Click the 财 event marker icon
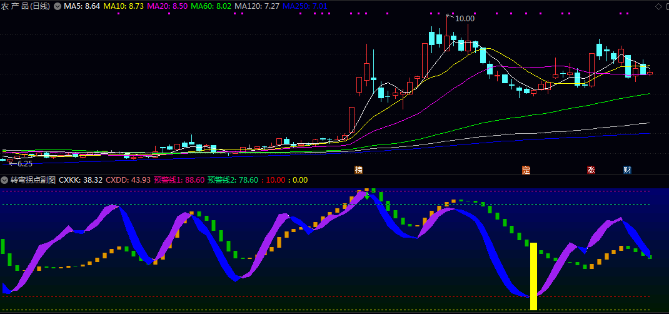Image resolution: width=669 pixels, height=314 pixels. tap(627, 170)
